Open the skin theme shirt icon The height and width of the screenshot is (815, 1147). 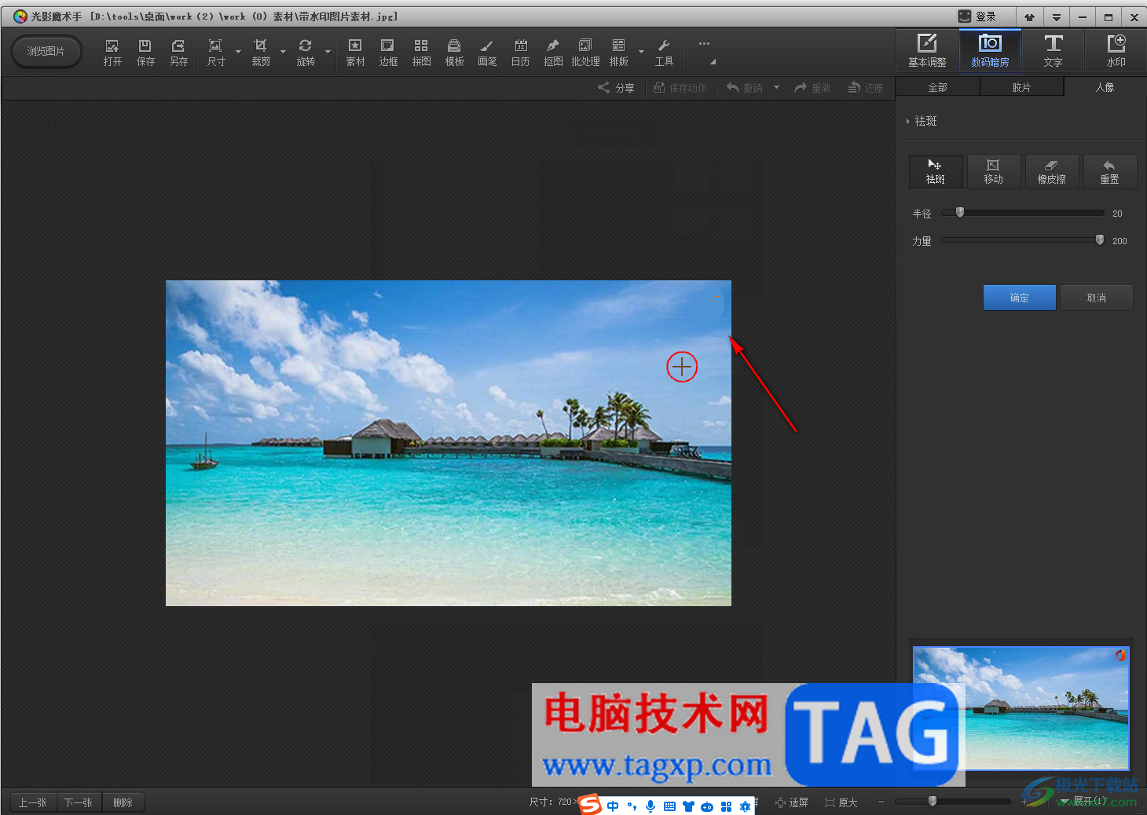1029,17
